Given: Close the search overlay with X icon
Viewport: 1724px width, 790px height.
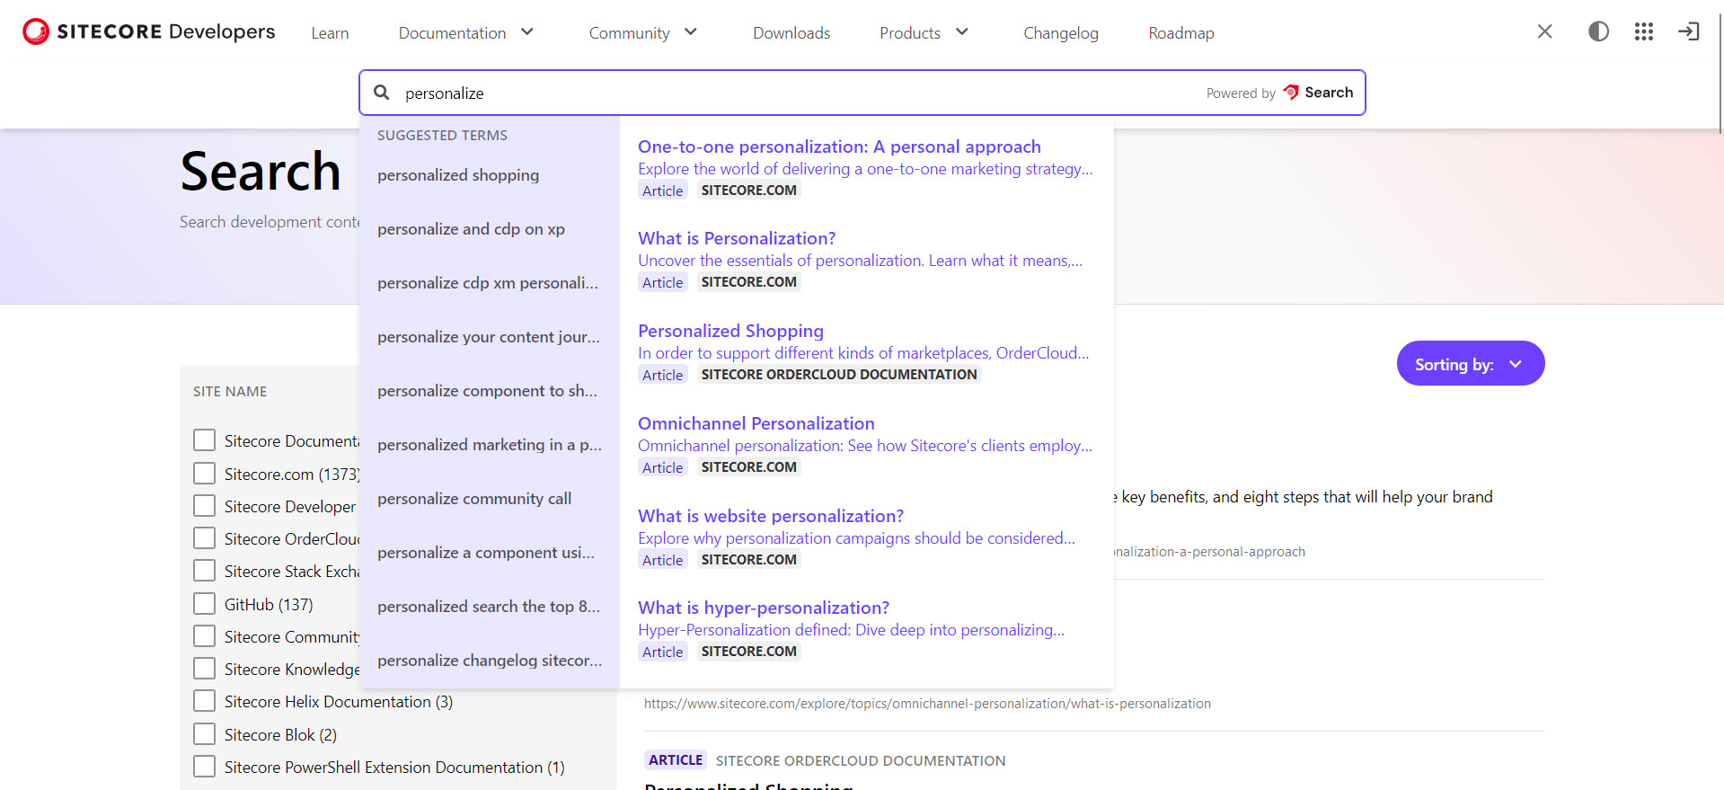Looking at the screenshot, I should (1545, 31).
